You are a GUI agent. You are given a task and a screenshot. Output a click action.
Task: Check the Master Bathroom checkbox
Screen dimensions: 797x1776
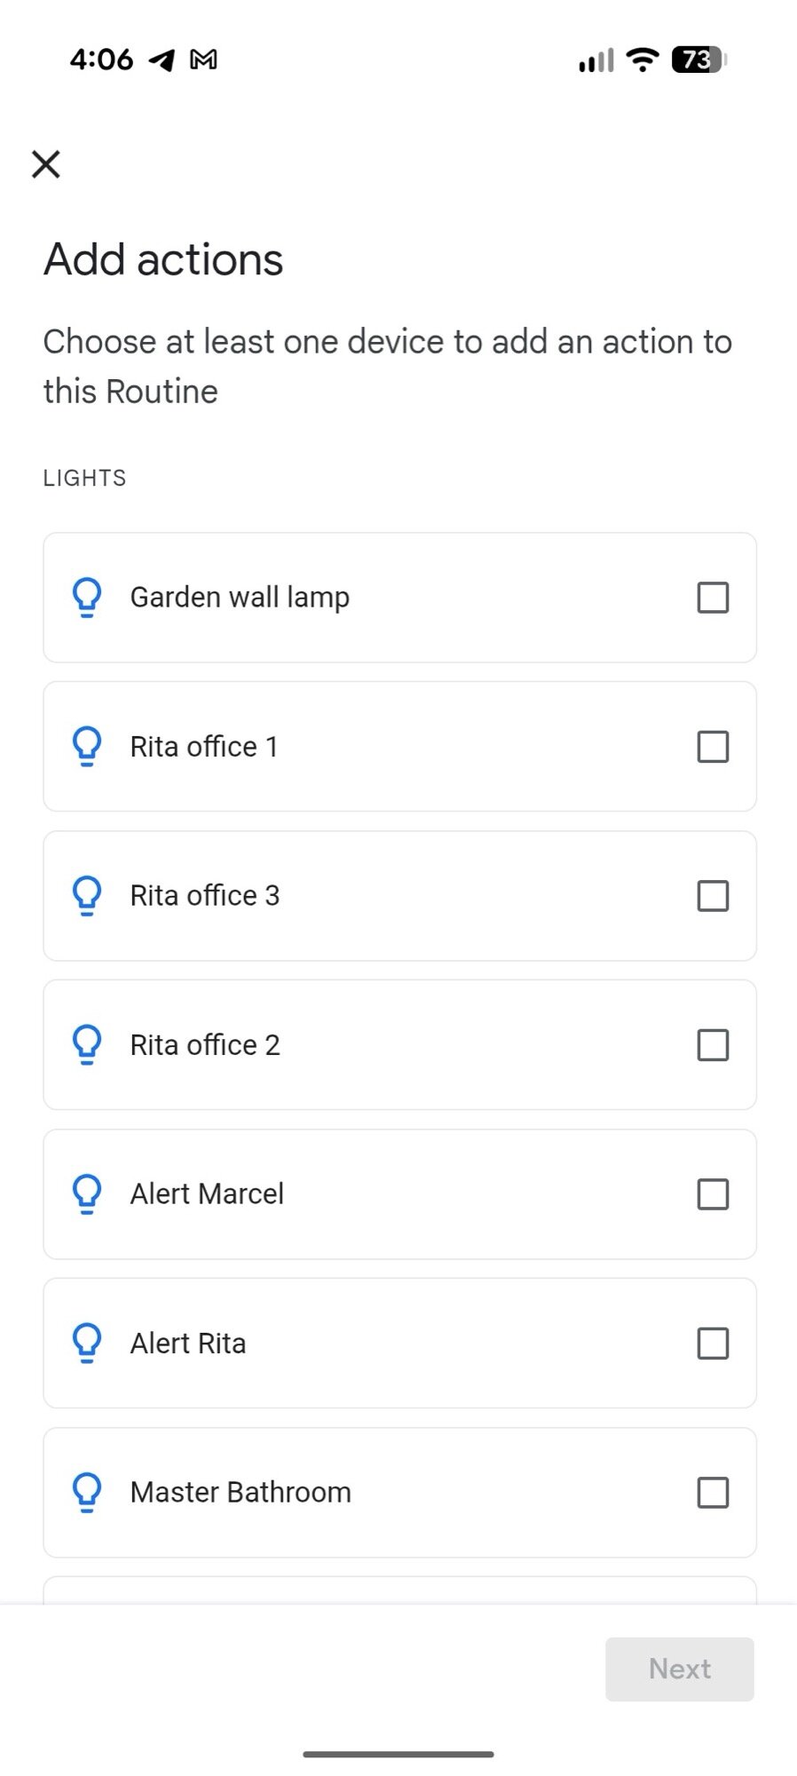[713, 1493]
